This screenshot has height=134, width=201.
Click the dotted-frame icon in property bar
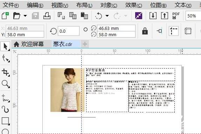click(188, 31)
